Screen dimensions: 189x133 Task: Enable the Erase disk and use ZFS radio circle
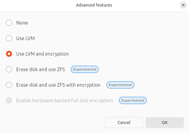pos(9,69)
